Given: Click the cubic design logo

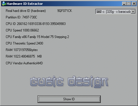Looking at the screenshot, I should click(69, 82).
